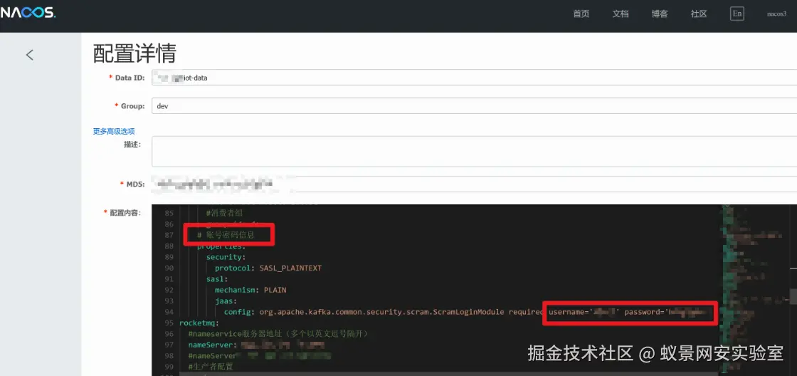Image resolution: width=797 pixels, height=376 pixels.
Task: Open the nacos3 user menu
Action: pos(776,14)
